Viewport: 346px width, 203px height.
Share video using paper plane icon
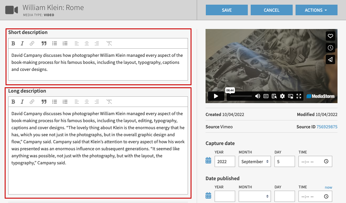(x=330, y=59)
